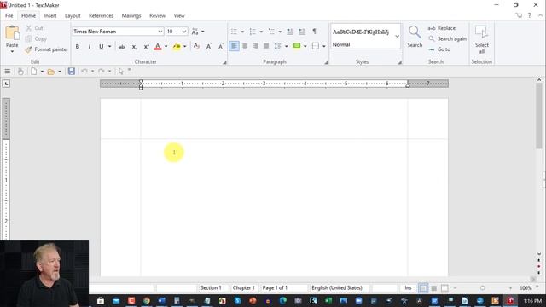Click the Go to button
Viewport: 546px width, 307px height.
pos(439,49)
